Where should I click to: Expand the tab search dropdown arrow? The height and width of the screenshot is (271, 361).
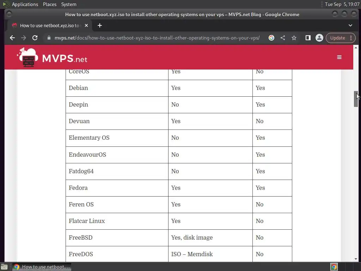coord(350,25)
